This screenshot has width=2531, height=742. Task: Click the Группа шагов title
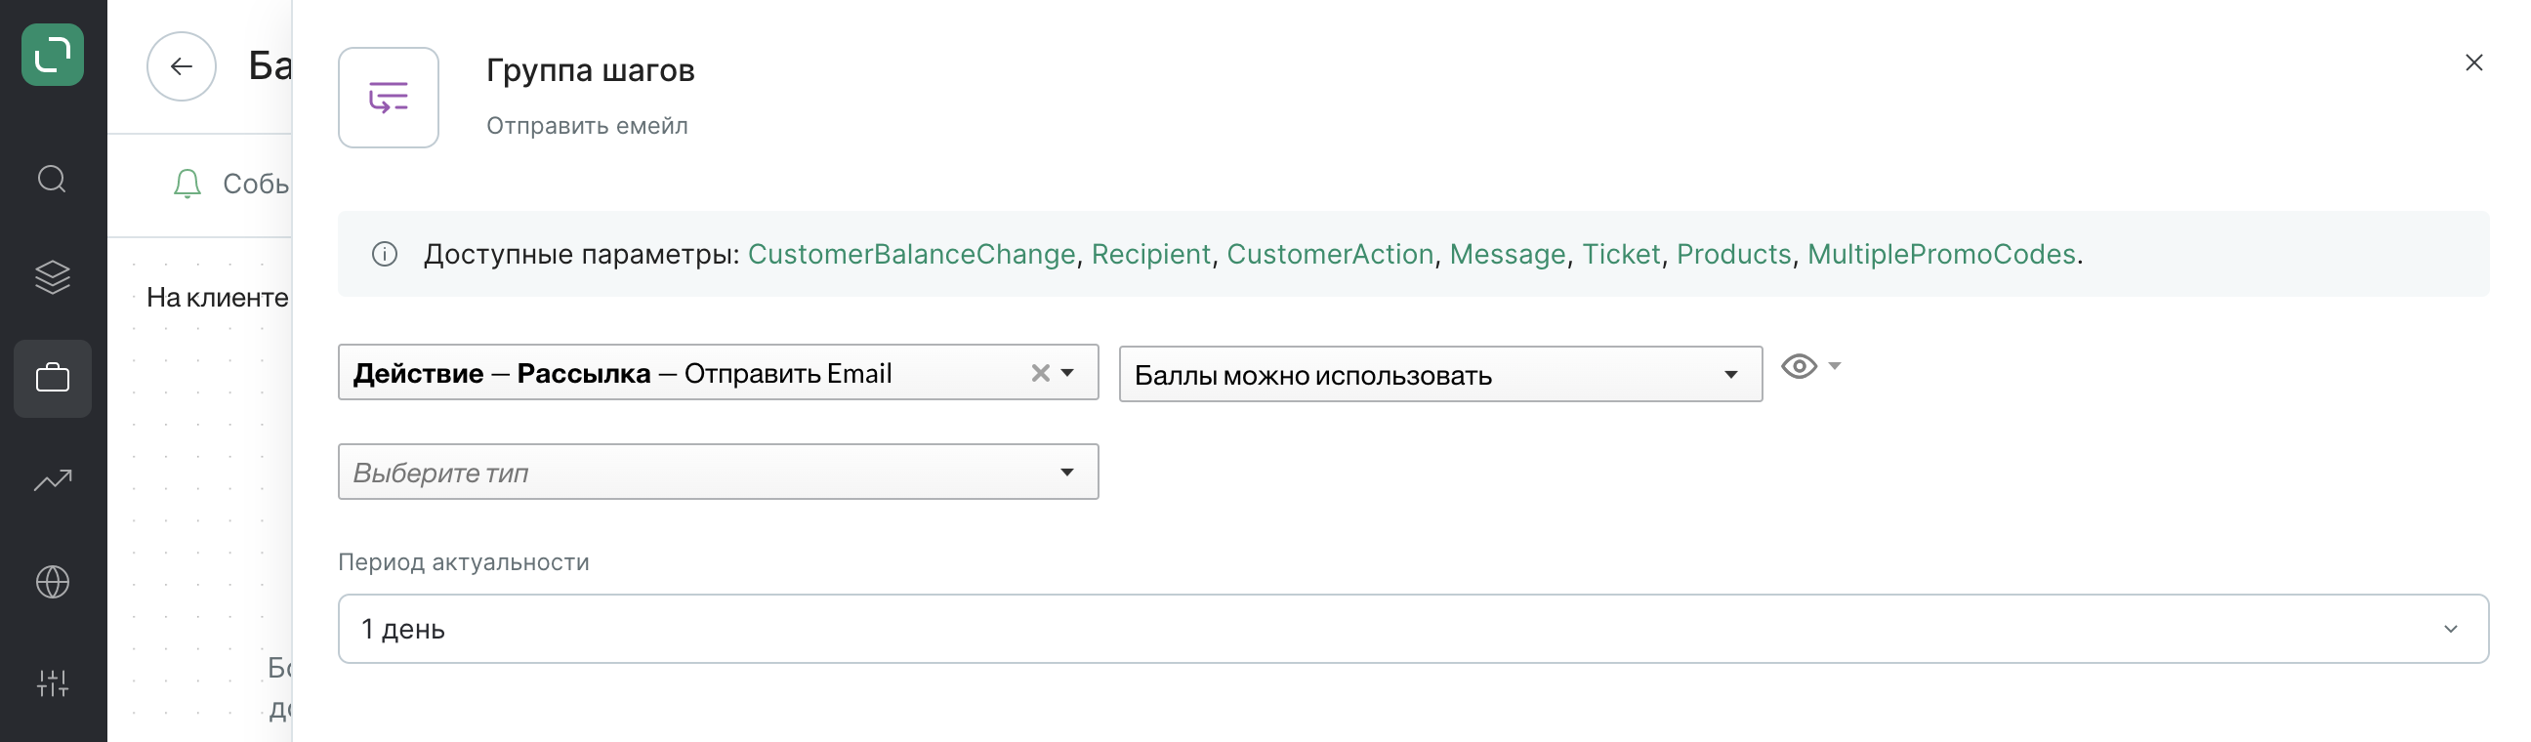591,69
